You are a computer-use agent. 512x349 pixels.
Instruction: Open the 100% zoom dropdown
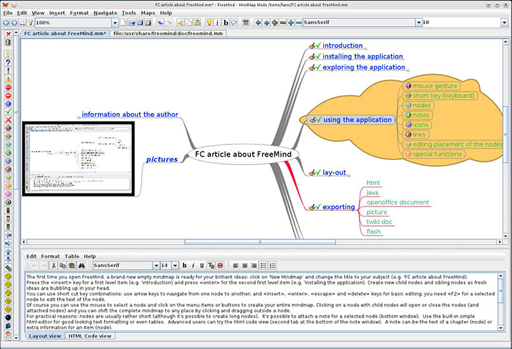(x=115, y=23)
